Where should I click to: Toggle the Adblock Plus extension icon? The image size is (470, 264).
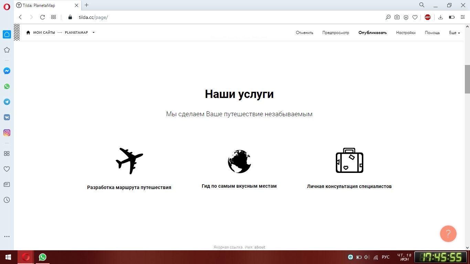point(428,17)
